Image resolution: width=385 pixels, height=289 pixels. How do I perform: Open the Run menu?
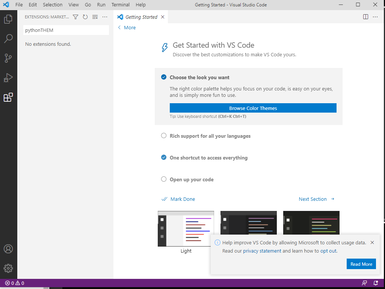click(101, 5)
